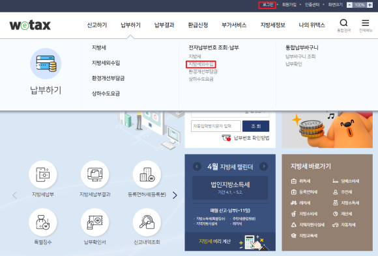The height and width of the screenshot is (256, 378).
Task: Choose 지방세외수입 under 전자납부번호 조회·납부
Action: tap(201, 64)
